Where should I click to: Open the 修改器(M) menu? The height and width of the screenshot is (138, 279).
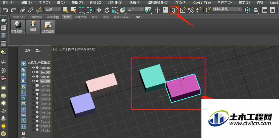click(115, 3)
